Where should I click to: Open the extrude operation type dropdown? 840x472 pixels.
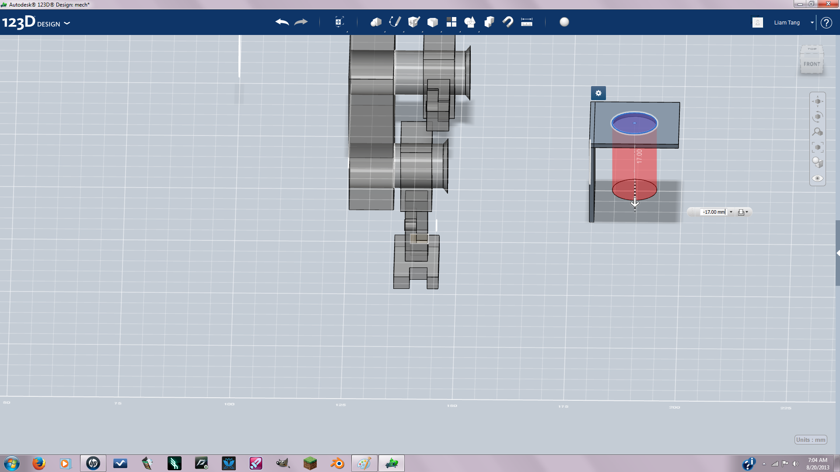point(743,212)
